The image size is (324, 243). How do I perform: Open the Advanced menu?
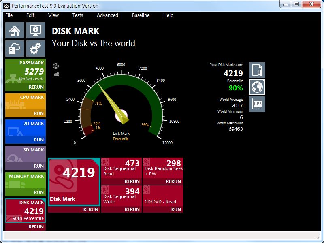107,15
